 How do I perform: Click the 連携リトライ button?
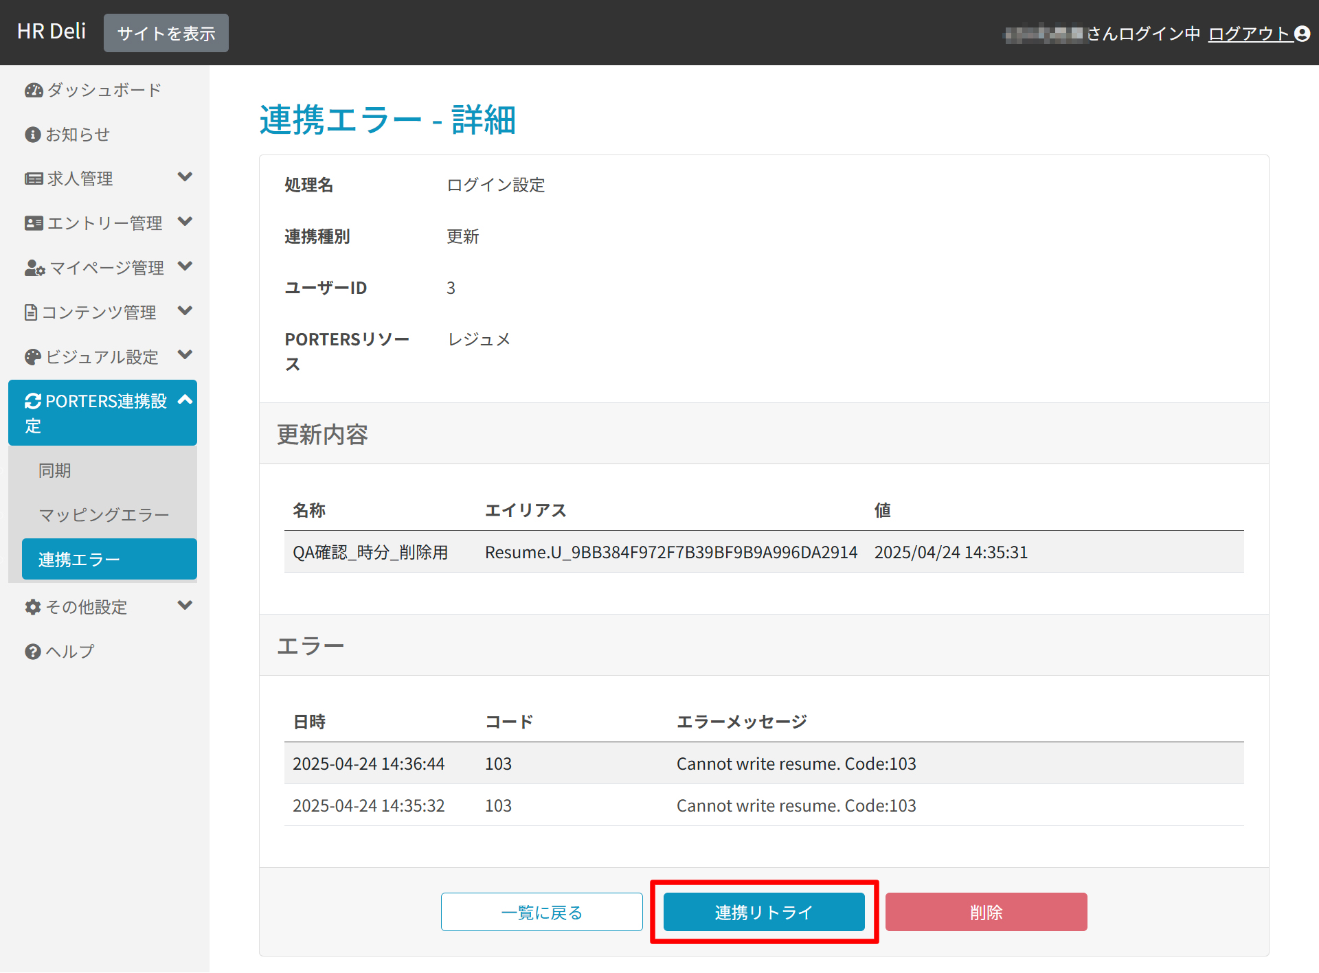click(x=764, y=913)
